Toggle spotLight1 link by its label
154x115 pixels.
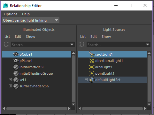(x=104, y=54)
